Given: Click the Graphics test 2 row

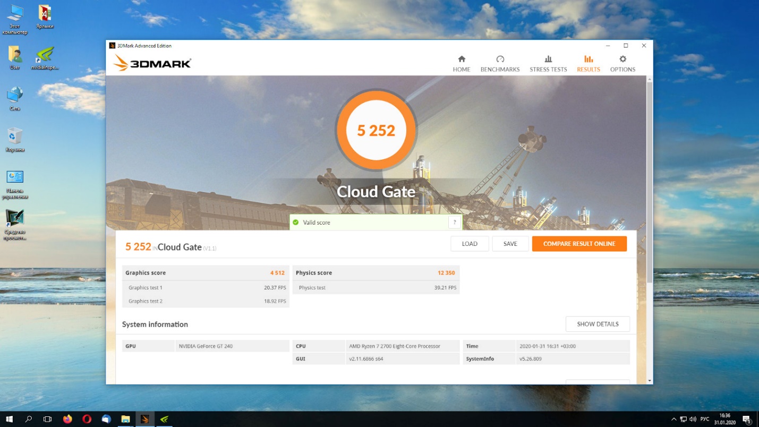Looking at the screenshot, I should (206, 301).
